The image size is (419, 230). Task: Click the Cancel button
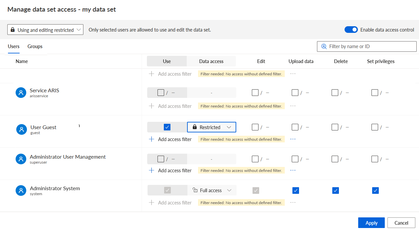(401, 223)
